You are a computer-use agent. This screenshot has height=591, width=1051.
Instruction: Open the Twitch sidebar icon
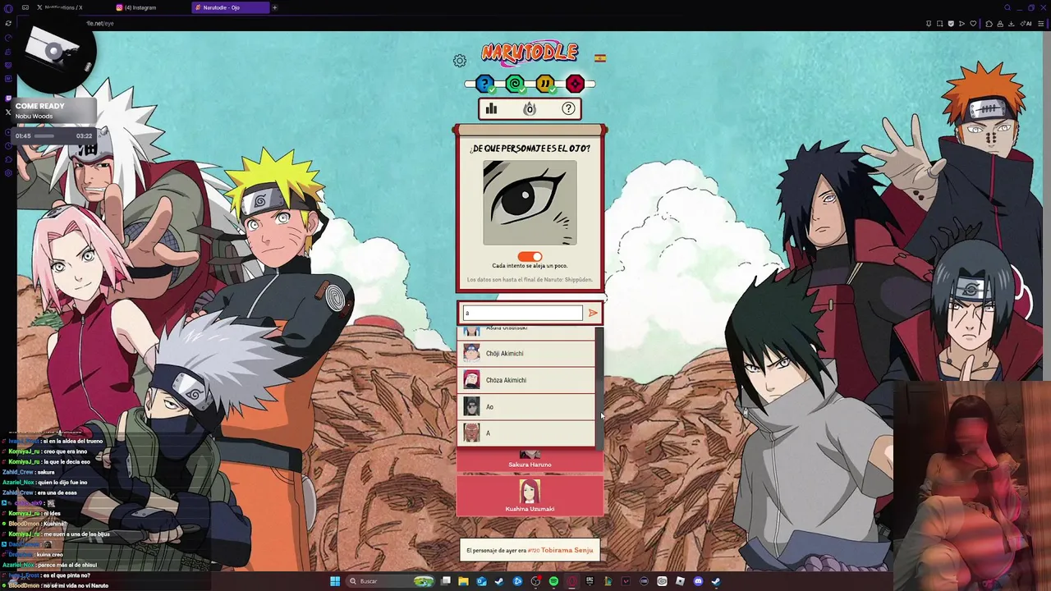click(x=8, y=98)
